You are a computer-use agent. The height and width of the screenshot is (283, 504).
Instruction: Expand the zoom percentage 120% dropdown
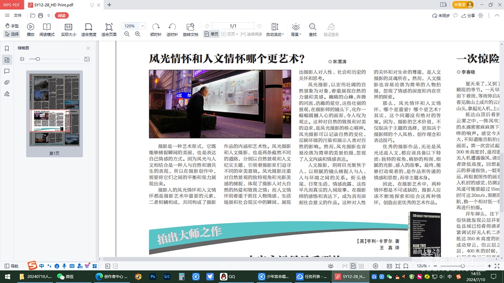coord(142,26)
